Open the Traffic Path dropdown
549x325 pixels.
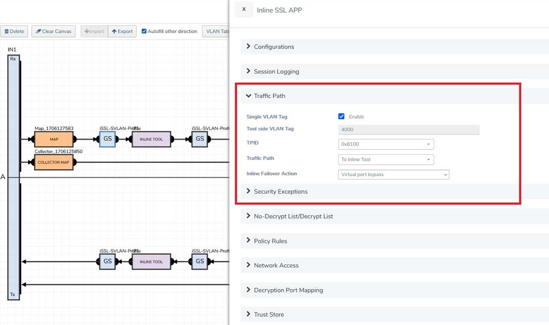coord(386,160)
